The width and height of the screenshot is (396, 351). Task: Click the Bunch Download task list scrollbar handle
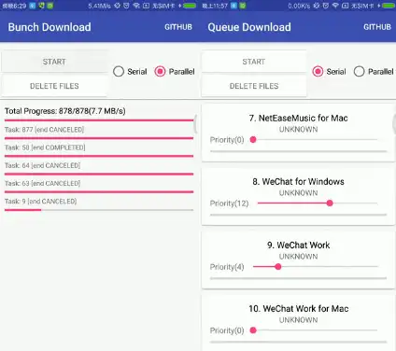pyautogui.click(x=195, y=124)
